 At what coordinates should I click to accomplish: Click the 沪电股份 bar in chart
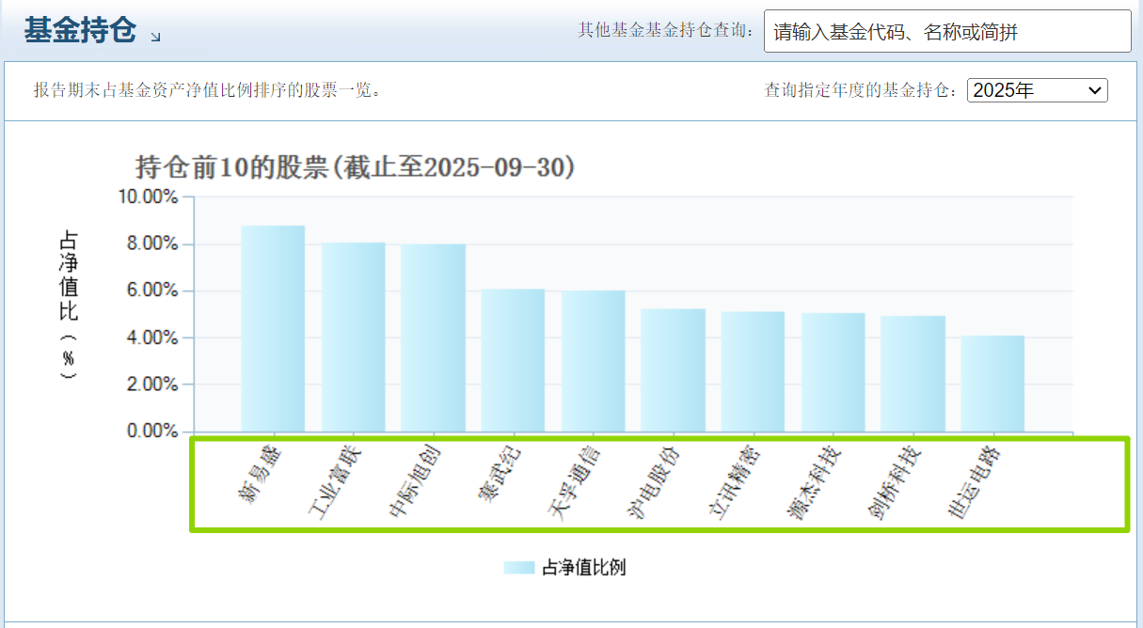coord(673,370)
